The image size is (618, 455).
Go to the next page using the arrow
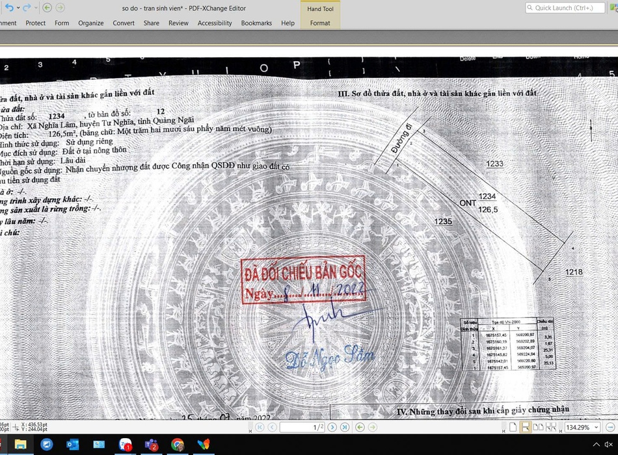coord(332,427)
